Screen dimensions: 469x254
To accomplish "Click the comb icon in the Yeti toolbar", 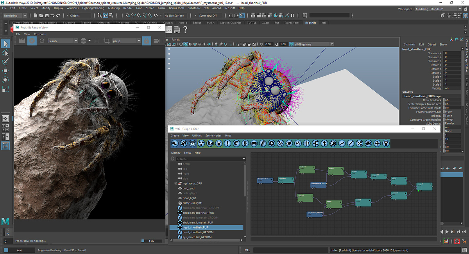I will [262, 143].
